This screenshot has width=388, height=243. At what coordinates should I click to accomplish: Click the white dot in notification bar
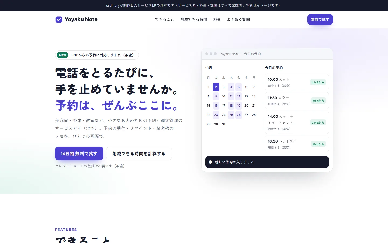210,162
